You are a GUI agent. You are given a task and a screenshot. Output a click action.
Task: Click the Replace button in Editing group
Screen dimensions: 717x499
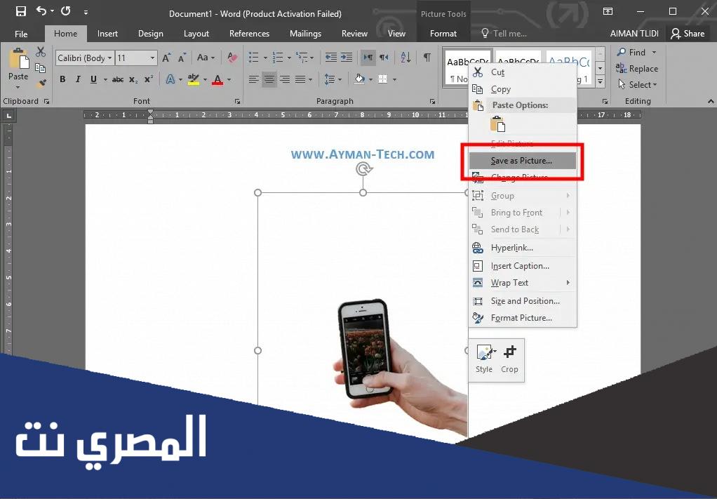pyautogui.click(x=637, y=69)
